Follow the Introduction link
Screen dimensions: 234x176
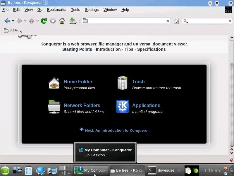(x=108, y=49)
